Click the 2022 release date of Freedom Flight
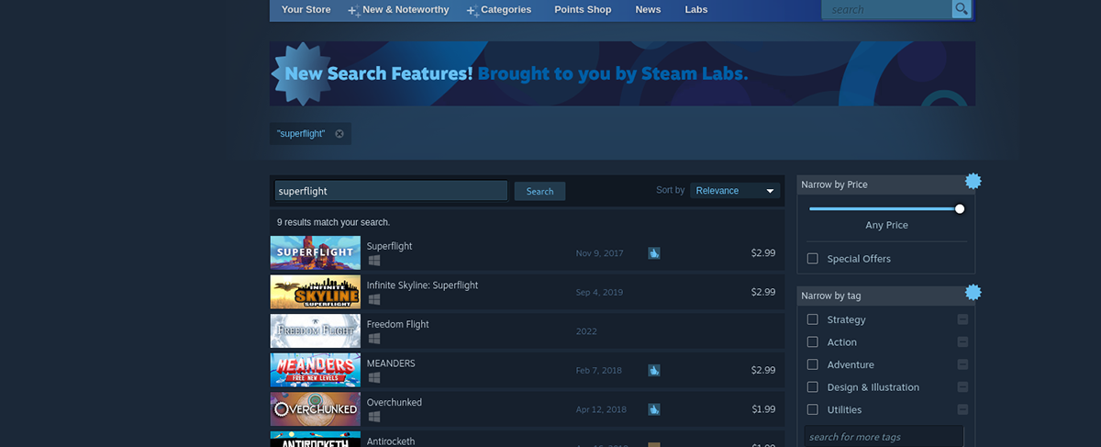 pos(586,331)
